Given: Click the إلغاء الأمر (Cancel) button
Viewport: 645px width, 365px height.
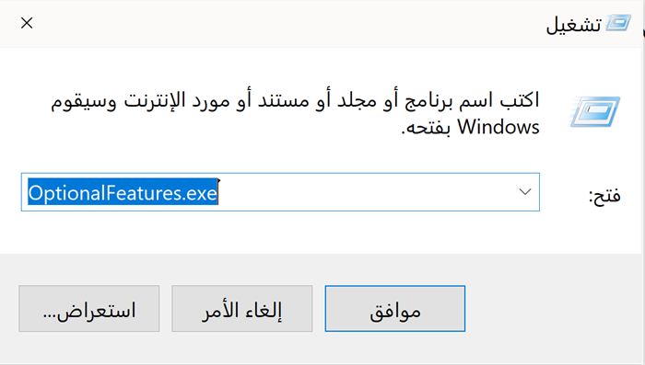Looking at the screenshot, I should pos(241,308).
